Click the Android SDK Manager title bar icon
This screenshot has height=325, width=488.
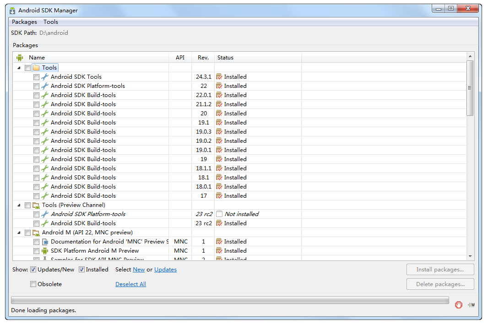(12, 11)
